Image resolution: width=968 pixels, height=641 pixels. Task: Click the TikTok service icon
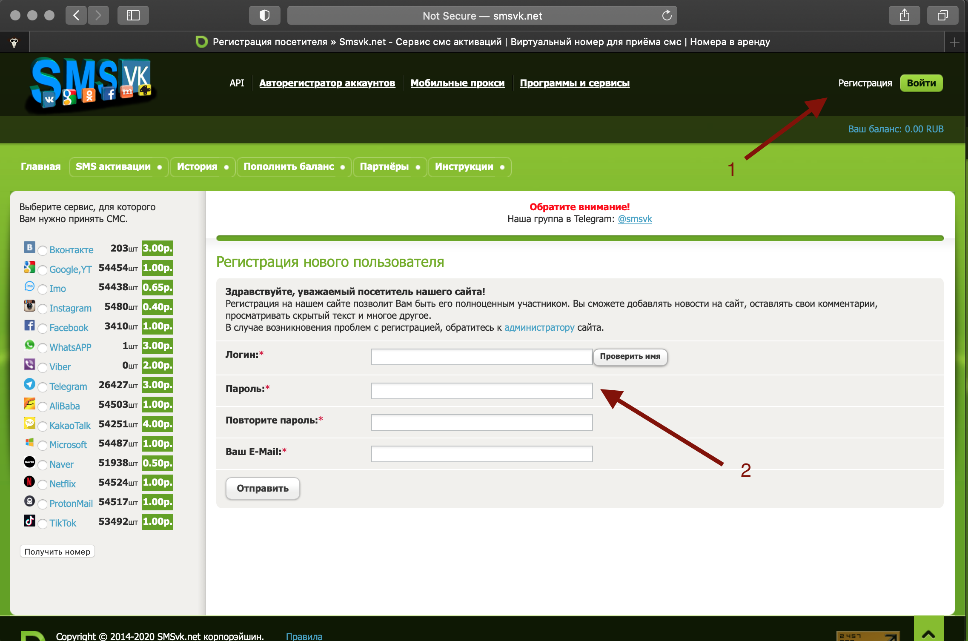coord(29,521)
